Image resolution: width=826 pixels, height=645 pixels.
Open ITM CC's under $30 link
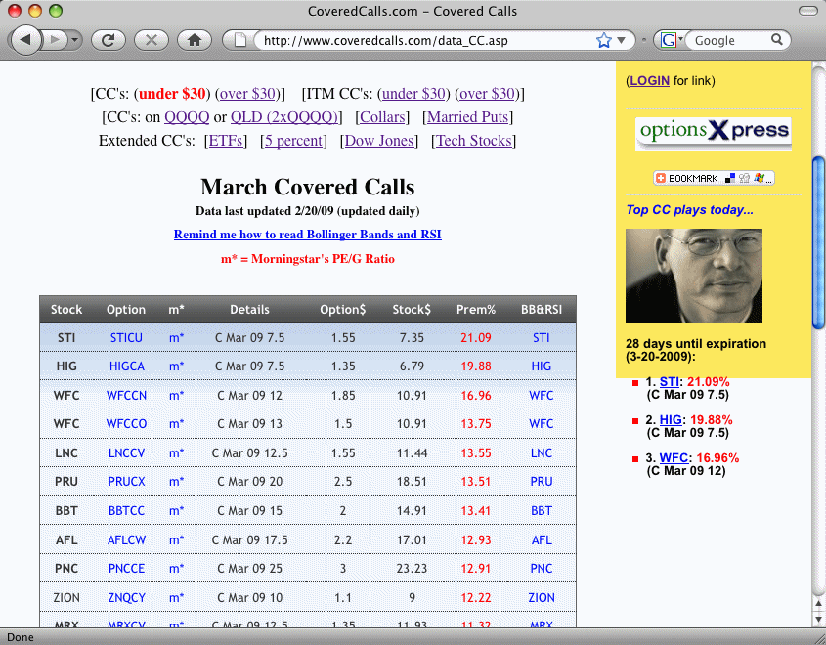click(x=414, y=94)
